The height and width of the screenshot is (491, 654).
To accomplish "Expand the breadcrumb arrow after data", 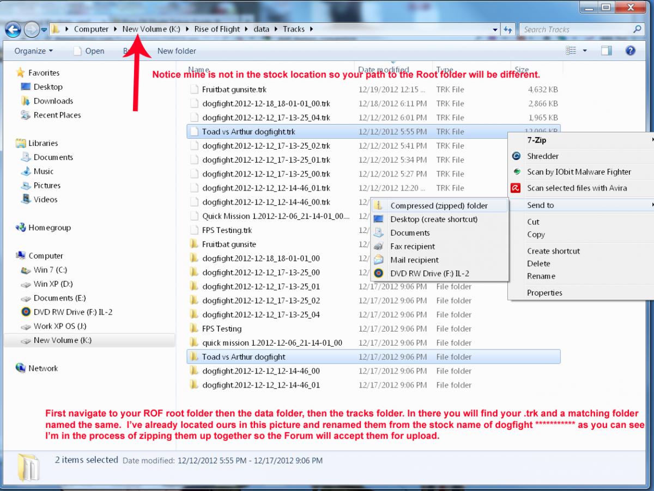I will coord(276,29).
